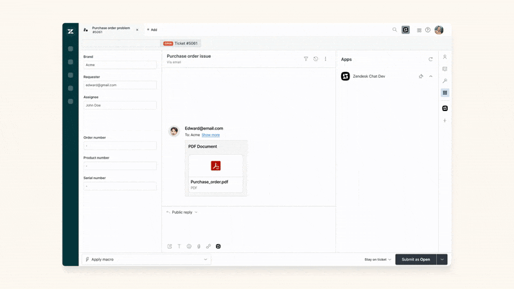Open the Public reply dropdown
514x289 pixels.
(x=182, y=213)
